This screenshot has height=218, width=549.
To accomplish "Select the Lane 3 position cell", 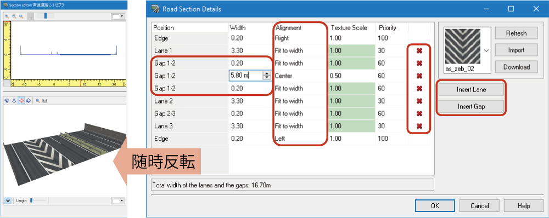I will click(190, 126).
